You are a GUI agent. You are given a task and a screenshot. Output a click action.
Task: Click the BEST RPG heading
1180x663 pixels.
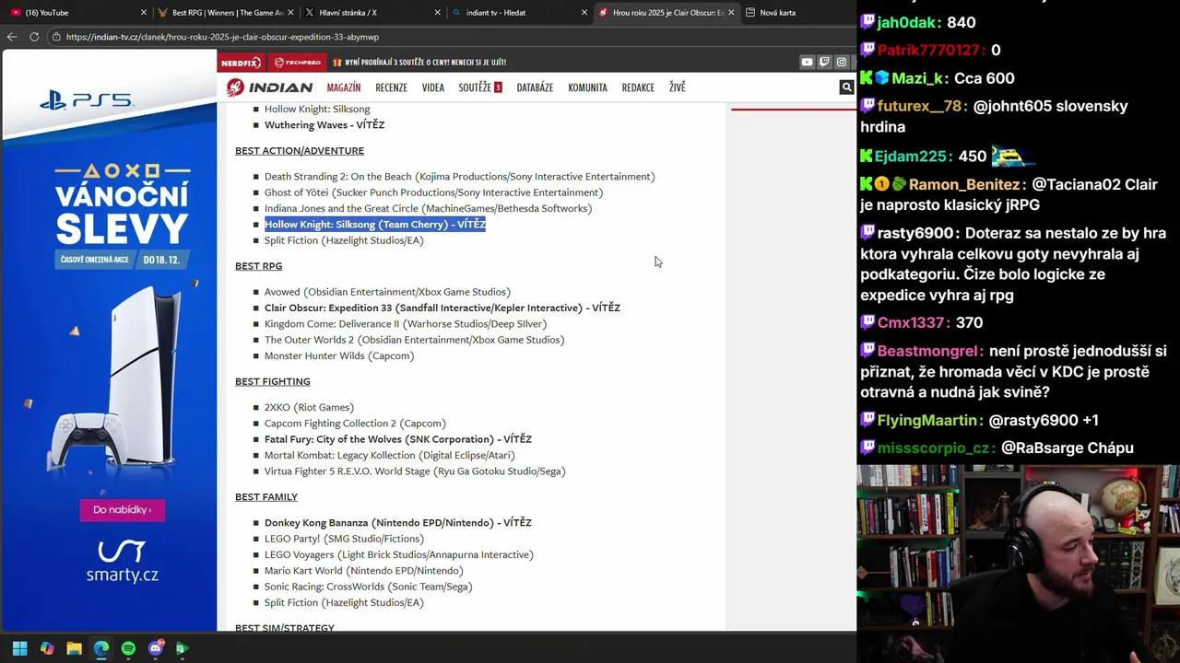(258, 266)
